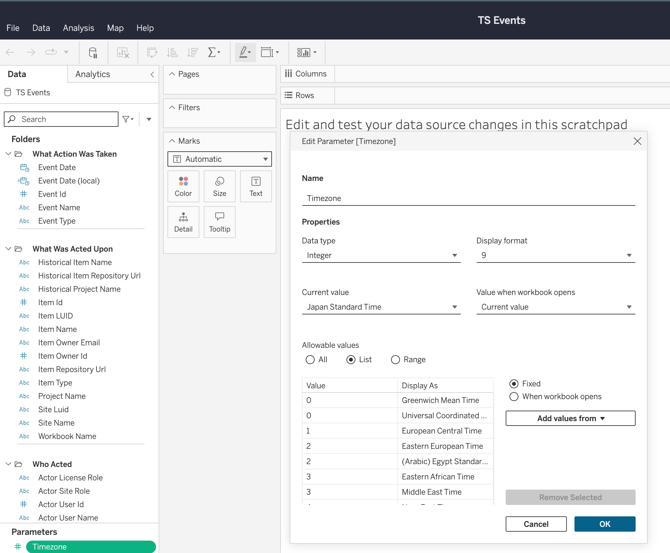Select the Eastern African Time row
This screenshot has width=670, height=553.
pos(397,477)
